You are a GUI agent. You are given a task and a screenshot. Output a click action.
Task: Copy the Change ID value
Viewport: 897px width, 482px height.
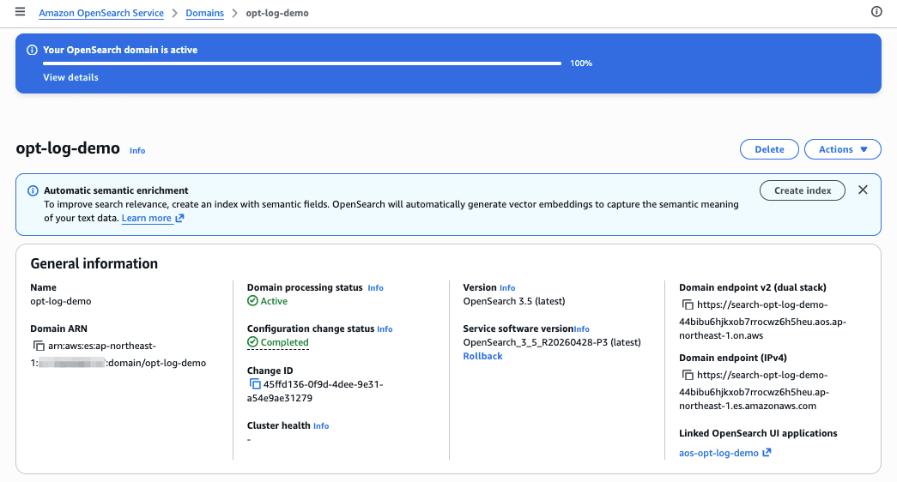click(255, 384)
